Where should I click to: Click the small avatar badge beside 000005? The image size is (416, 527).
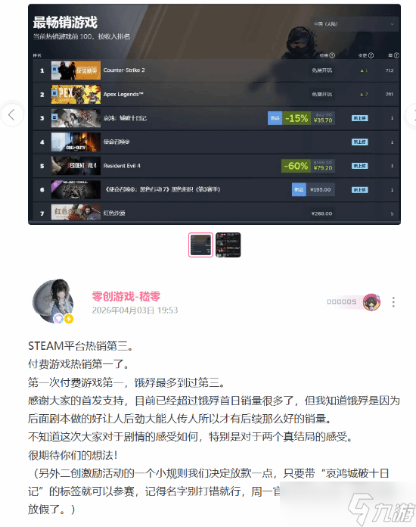pyautogui.click(x=371, y=302)
